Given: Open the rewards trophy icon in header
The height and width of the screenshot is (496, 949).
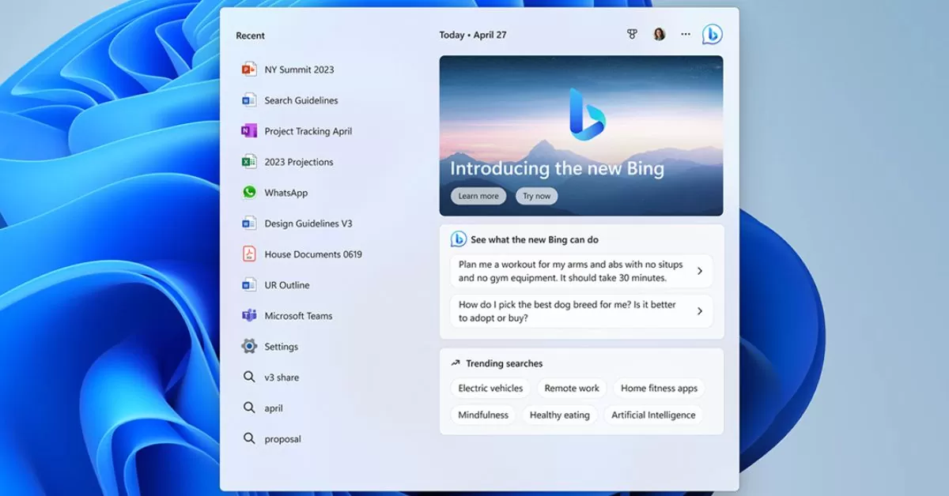Looking at the screenshot, I should tap(632, 35).
